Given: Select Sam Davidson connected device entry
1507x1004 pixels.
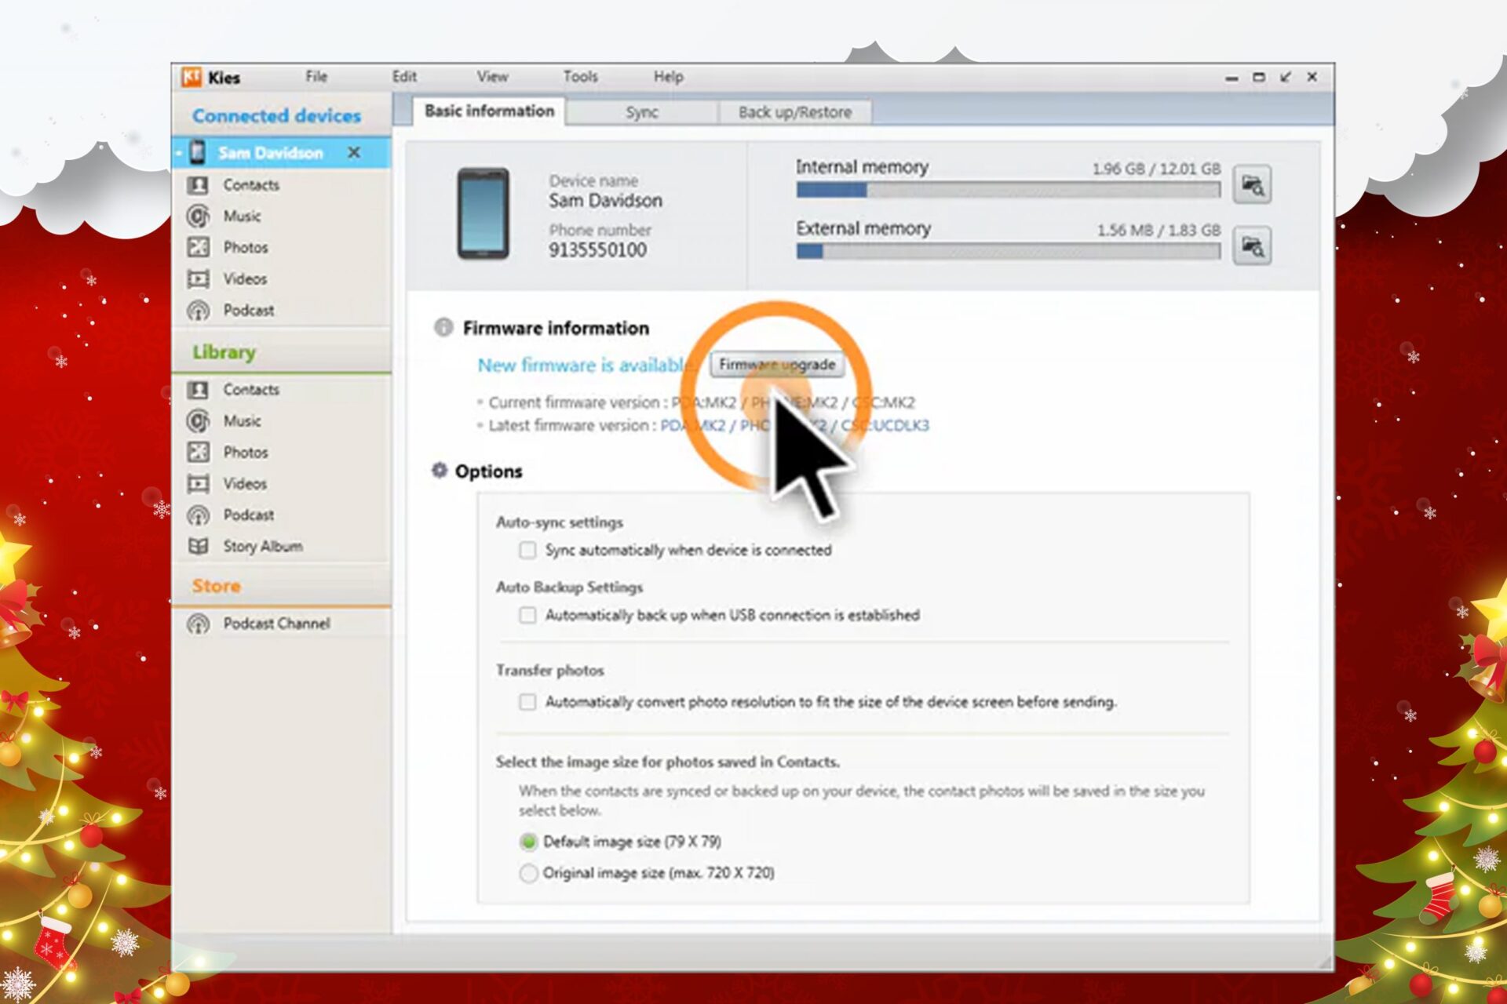Looking at the screenshot, I should pyautogui.click(x=270, y=153).
